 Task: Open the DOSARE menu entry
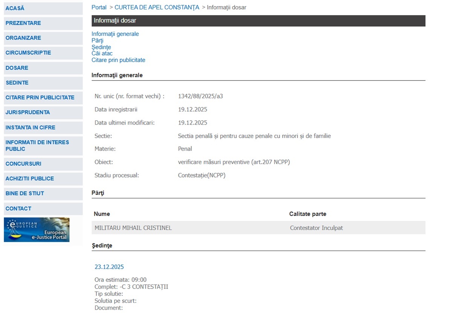pos(17,68)
